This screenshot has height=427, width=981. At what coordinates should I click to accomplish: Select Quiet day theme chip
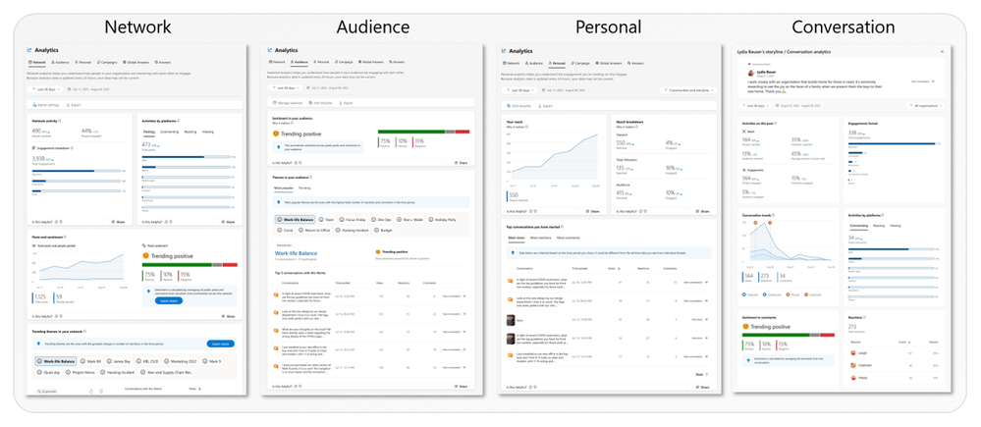coord(48,372)
